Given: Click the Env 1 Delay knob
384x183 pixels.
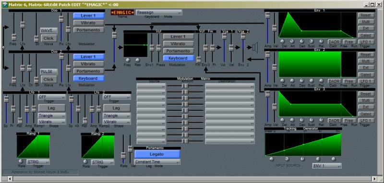Looking at the screenshot, I should click(x=282, y=41).
